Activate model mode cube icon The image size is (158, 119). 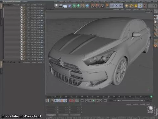click(155, 17)
